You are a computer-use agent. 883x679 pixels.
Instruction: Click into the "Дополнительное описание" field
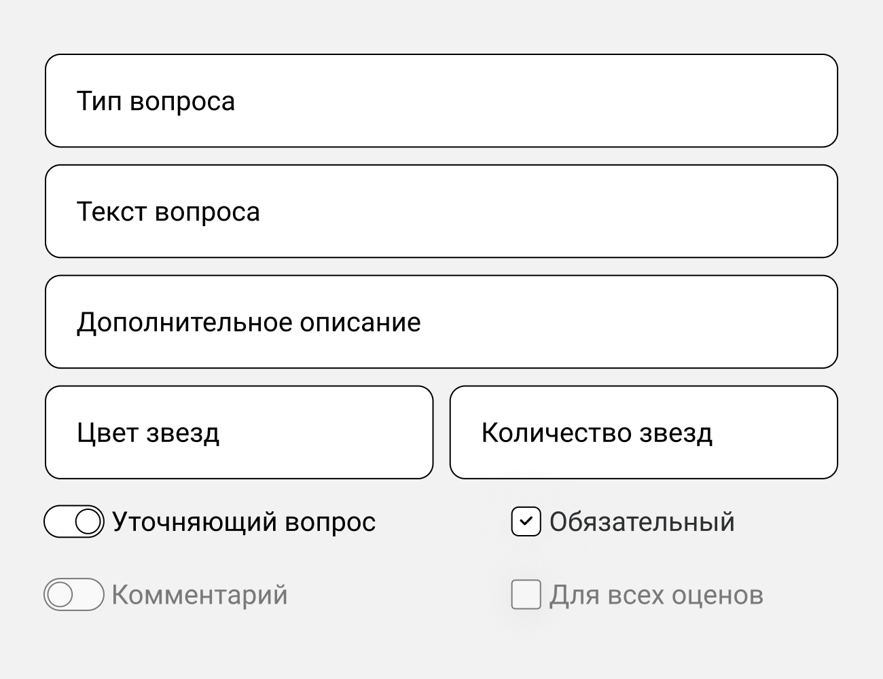click(x=441, y=322)
